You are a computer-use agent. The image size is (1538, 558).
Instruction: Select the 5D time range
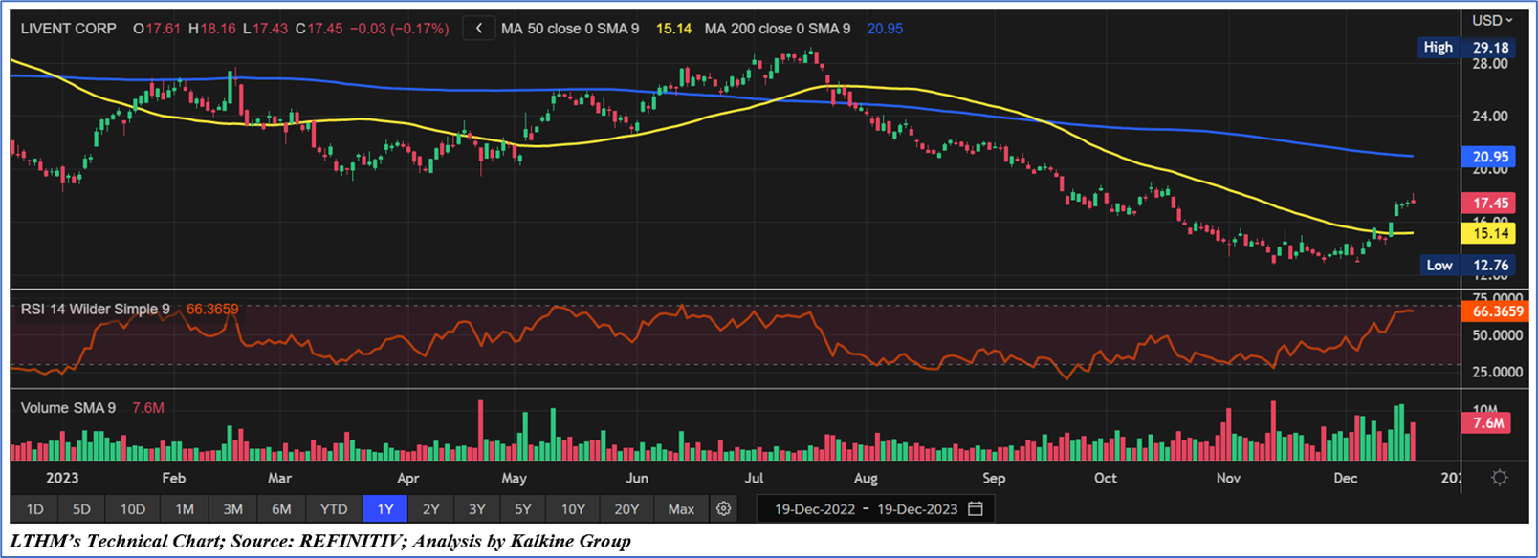pyautogui.click(x=81, y=508)
